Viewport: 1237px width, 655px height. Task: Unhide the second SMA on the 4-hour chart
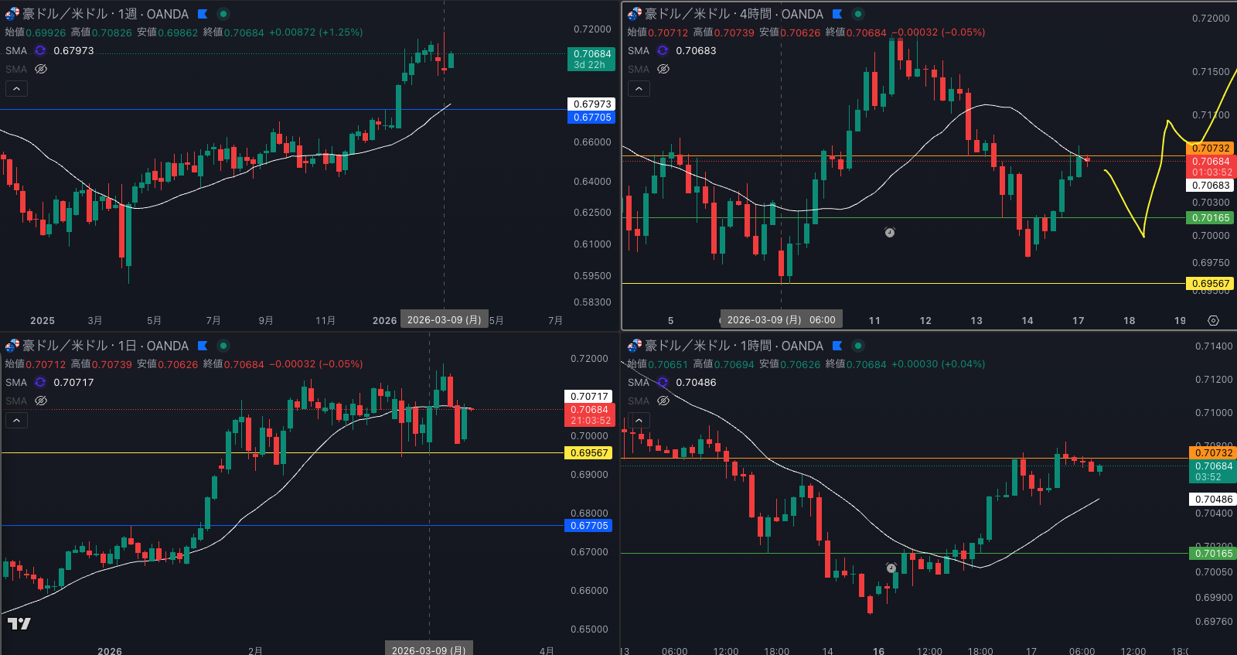click(x=663, y=69)
